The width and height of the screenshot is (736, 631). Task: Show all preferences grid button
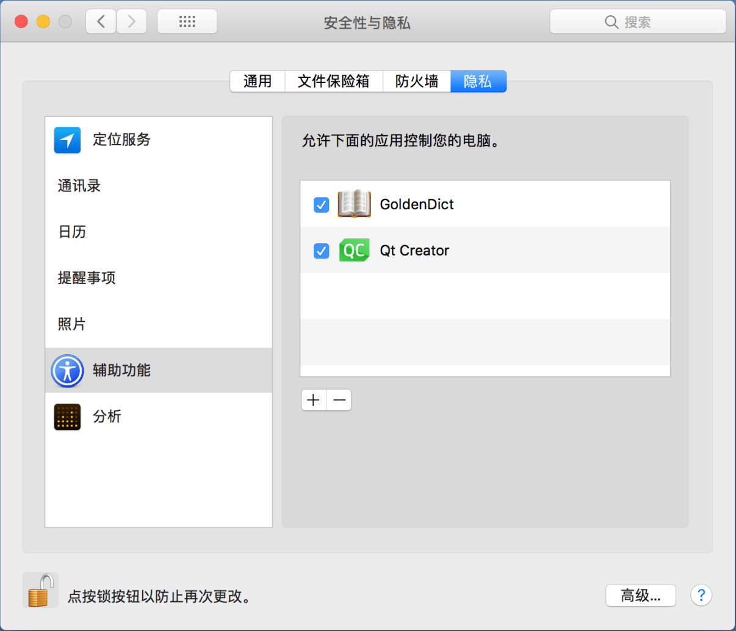[187, 22]
